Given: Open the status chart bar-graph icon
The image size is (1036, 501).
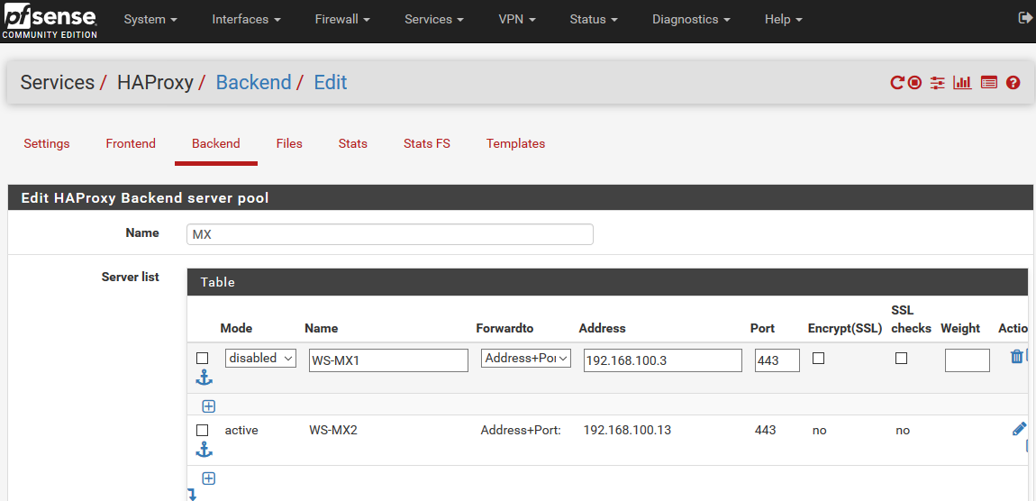Looking at the screenshot, I should tap(962, 83).
